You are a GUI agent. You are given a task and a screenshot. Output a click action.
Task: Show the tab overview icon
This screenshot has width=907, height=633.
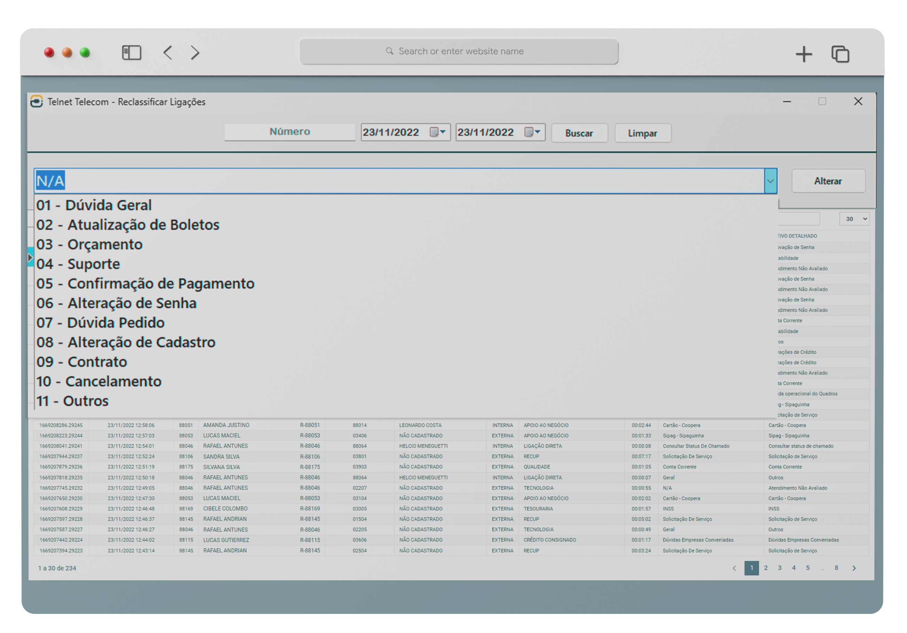pyautogui.click(x=840, y=54)
